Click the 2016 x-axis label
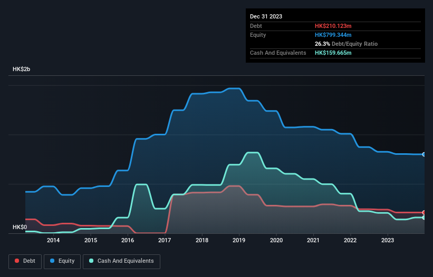433x277 pixels. point(128,240)
